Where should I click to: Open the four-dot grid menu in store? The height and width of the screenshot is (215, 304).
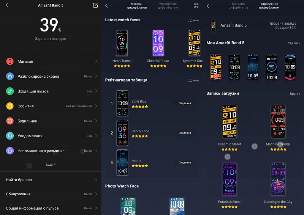[x=196, y=6]
